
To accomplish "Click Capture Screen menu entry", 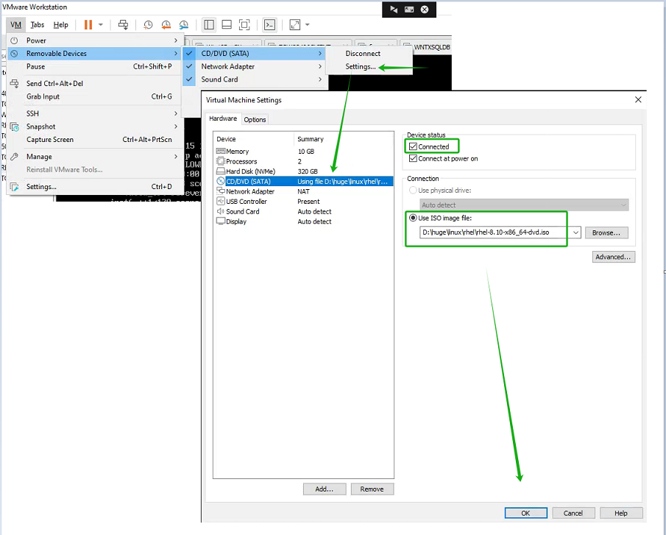I will coord(94,139).
